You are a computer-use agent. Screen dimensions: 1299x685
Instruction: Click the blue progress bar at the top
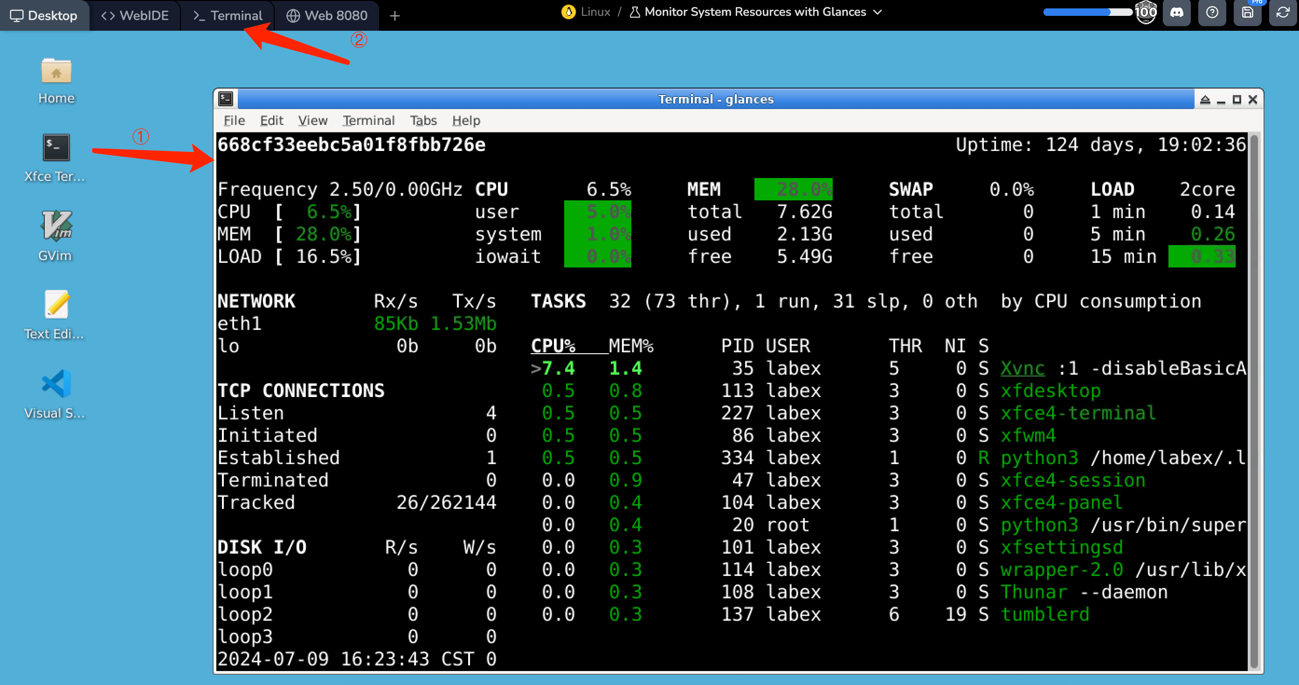pos(1087,12)
